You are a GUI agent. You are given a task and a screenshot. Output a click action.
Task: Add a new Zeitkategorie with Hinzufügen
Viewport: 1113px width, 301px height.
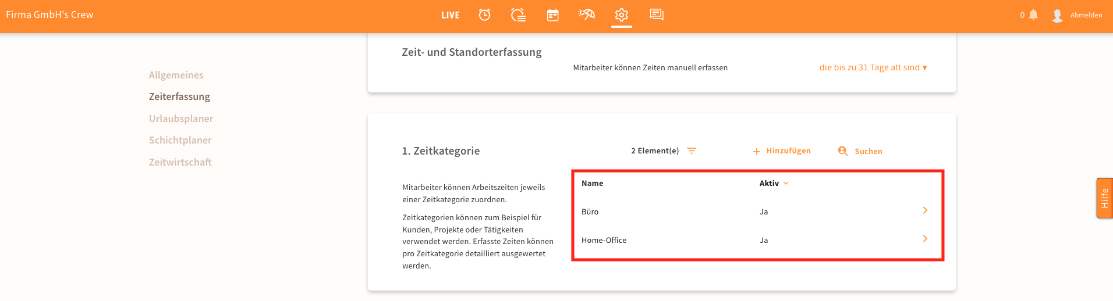782,151
